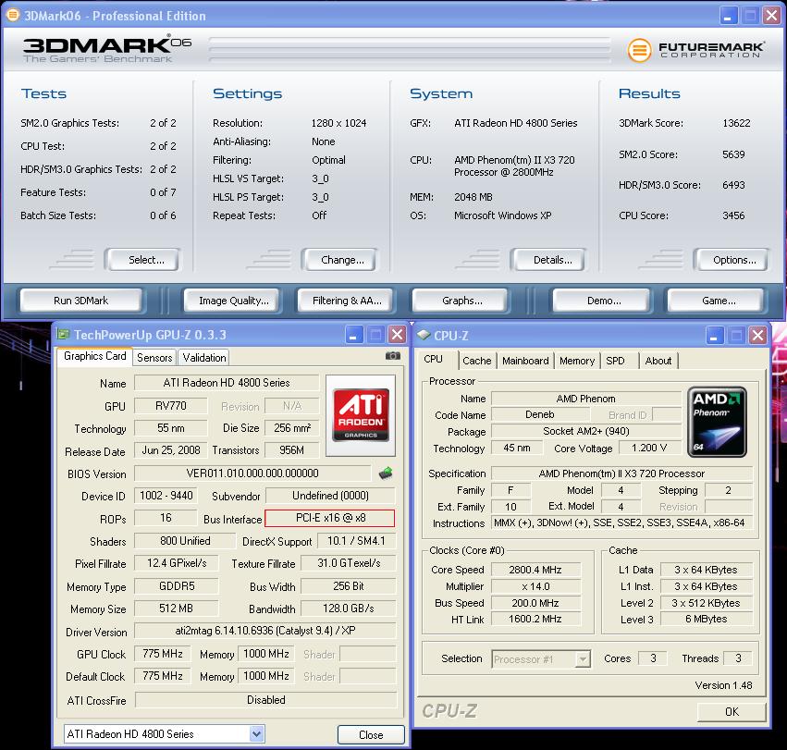This screenshot has height=750, width=787.
Task: Click the Package Socket AM2+ (940) field
Action: 586,431
